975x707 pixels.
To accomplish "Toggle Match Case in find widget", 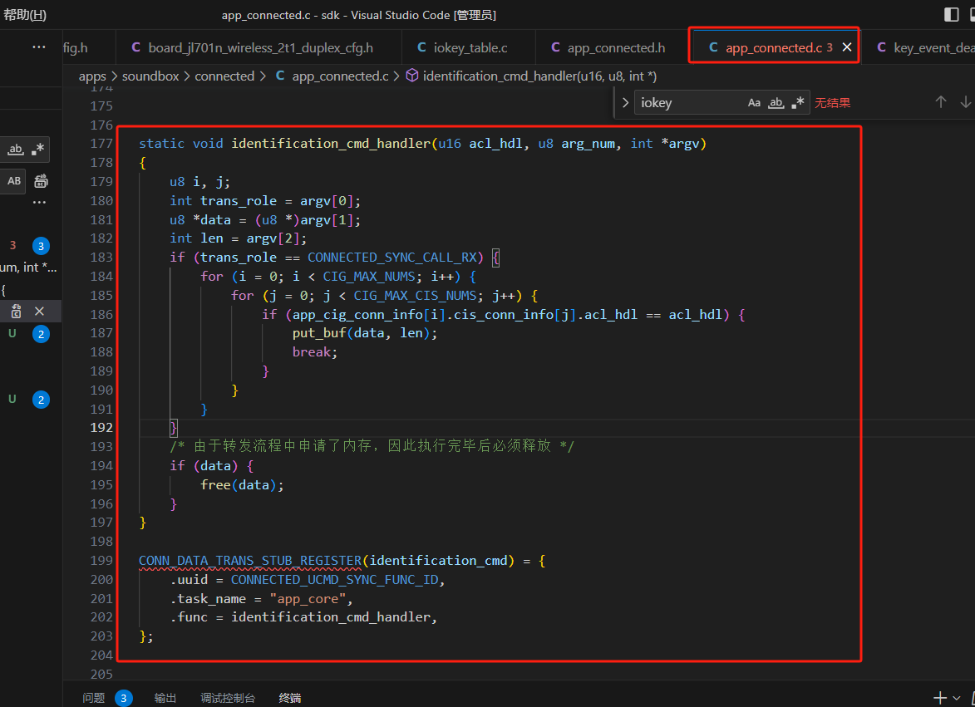I will (x=754, y=102).
